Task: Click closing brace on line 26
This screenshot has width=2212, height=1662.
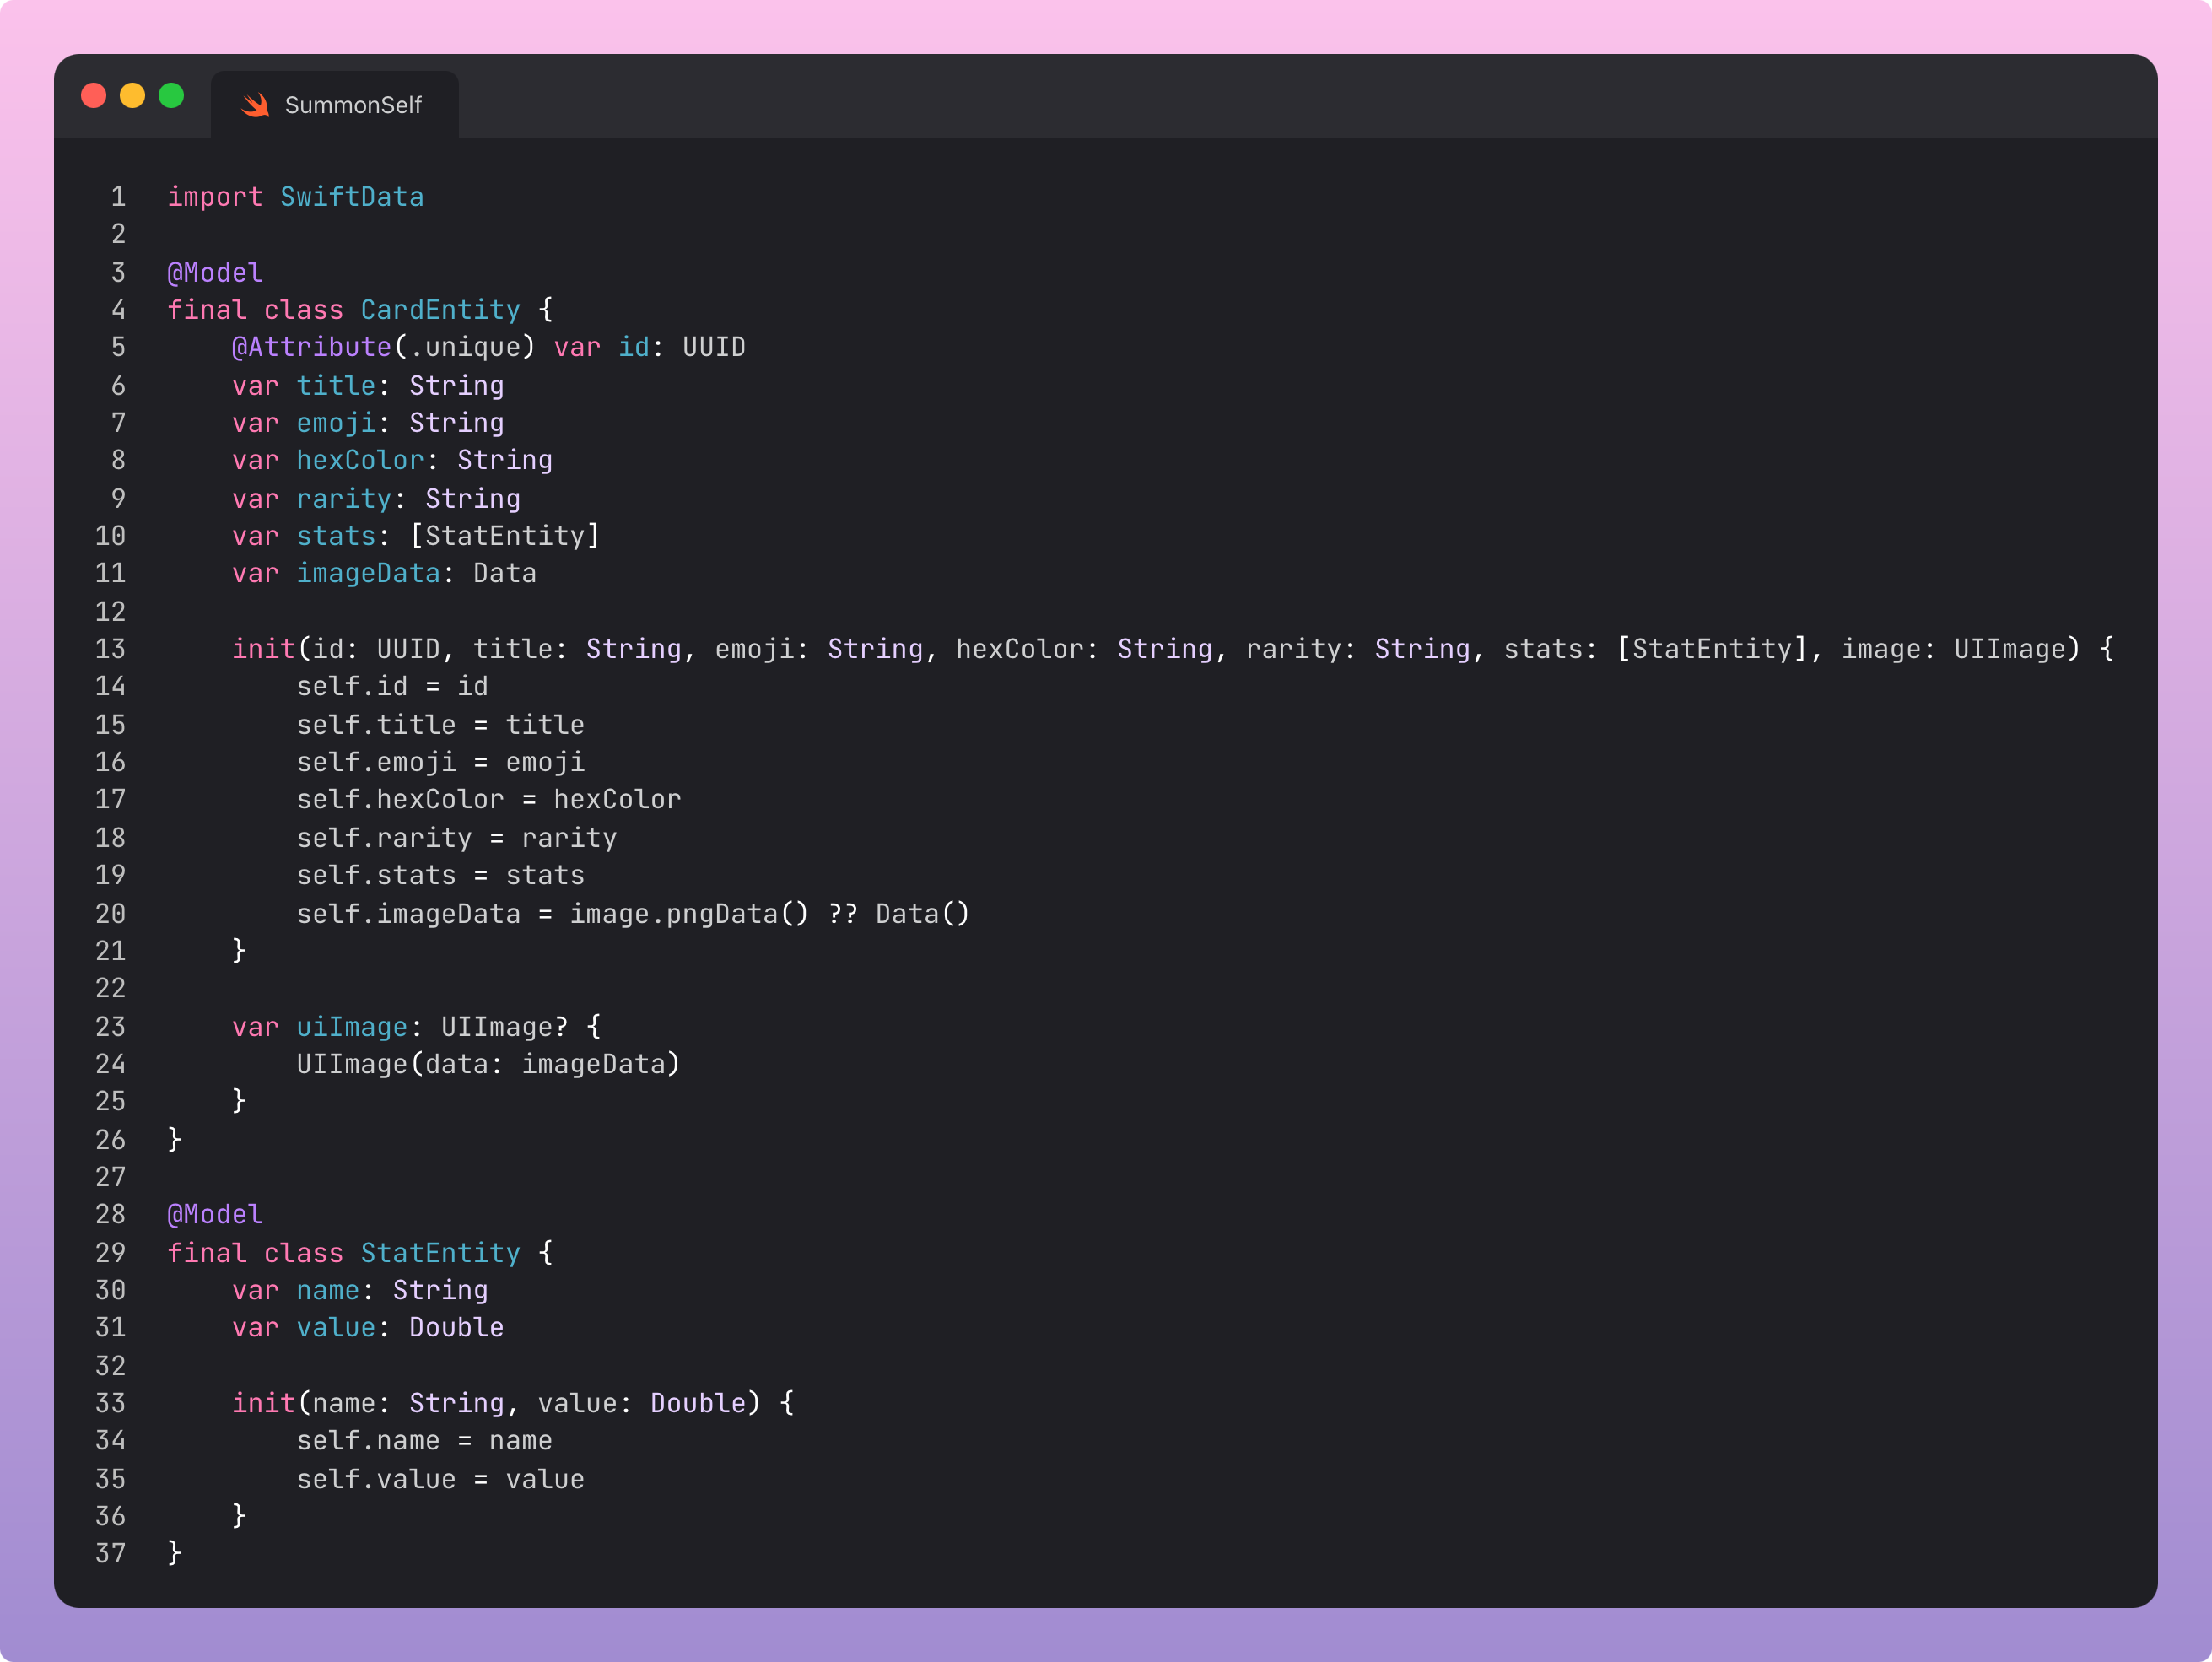Action: [x=174, y=1140]
